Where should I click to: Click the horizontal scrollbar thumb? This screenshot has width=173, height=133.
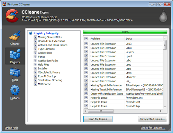click(x=101, y=111)
